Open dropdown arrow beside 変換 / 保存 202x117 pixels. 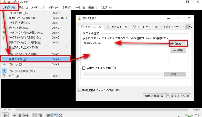pos(168,96)
